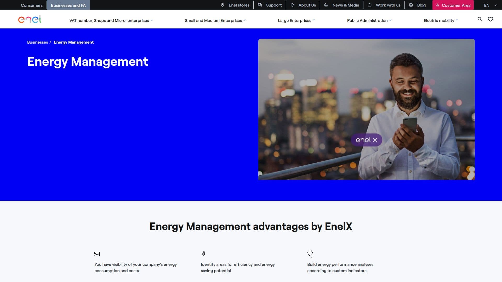Click the Enel logo
The height and width of the screenshot is (282, 502).
pyautogui.click(x=30, y=19)
